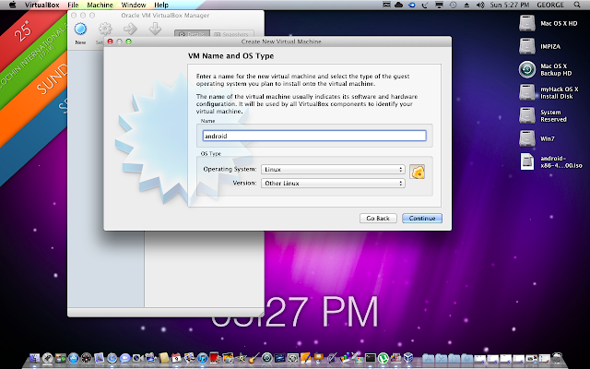Click the Go Back button
Image resolution: width=590 pixels, height=369 pixels.
pos(378,219)
